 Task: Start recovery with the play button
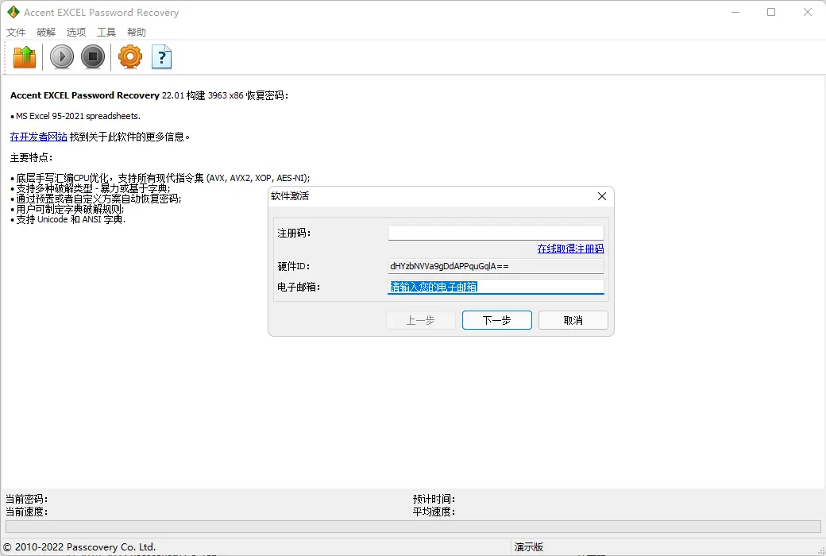[62, 57]
